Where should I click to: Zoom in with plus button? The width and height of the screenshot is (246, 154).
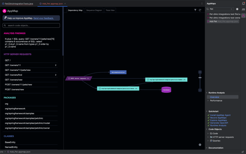pos(200,72)
